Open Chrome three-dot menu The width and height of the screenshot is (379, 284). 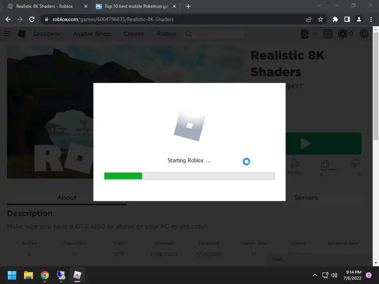371,19
